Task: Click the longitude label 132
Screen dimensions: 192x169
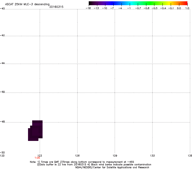Action: [x=152, y=156]
